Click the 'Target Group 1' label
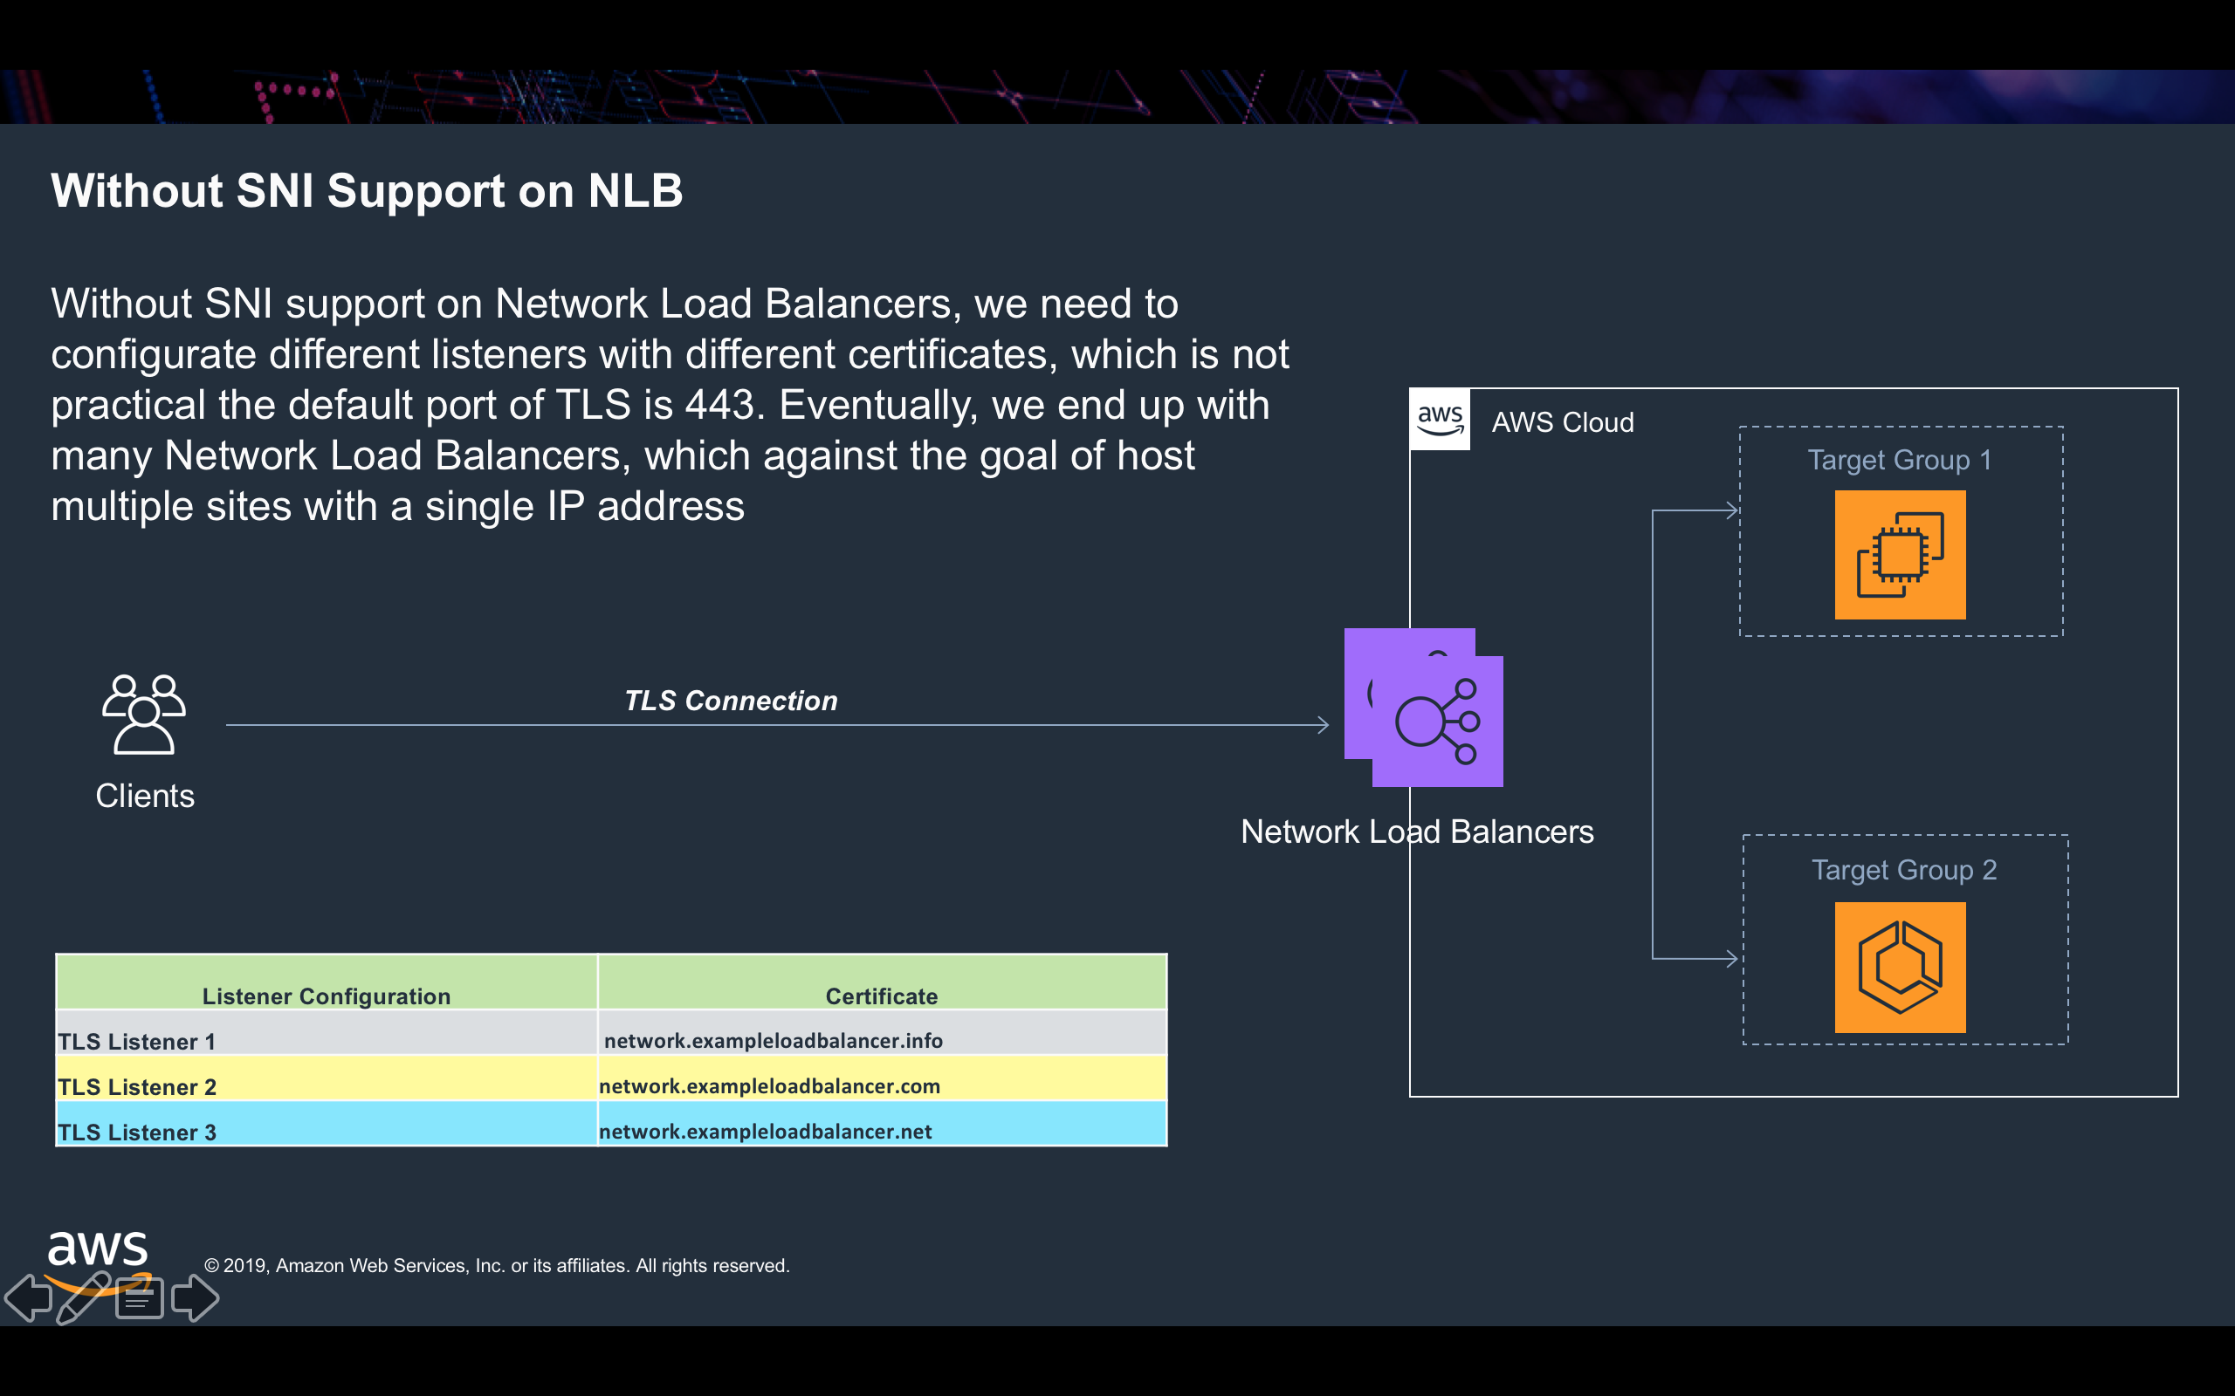2235x1396 pixels. [1899, 460]
